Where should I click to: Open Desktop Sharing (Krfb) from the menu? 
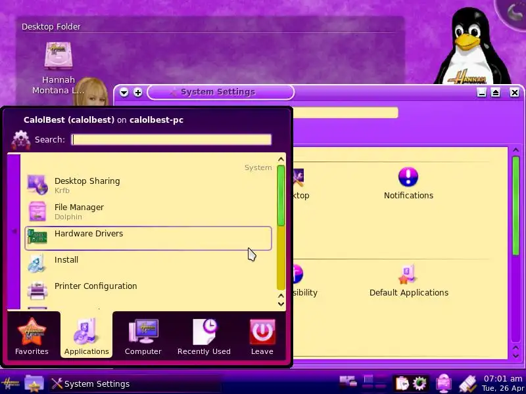tap(148, 185)
